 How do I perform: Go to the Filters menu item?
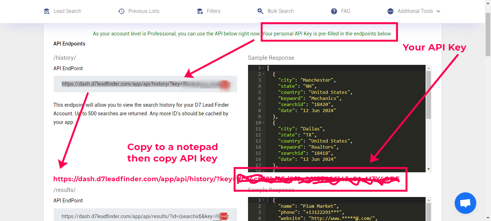point(213,11)
